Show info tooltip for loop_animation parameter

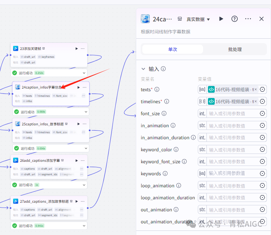[x=179, y=185]
